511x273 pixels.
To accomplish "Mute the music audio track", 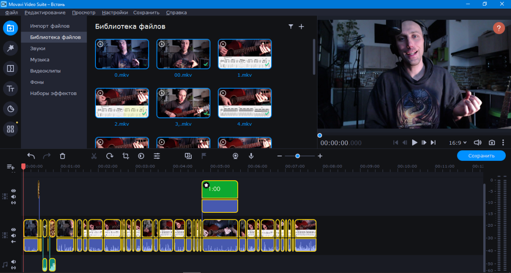I will point(13,262).
